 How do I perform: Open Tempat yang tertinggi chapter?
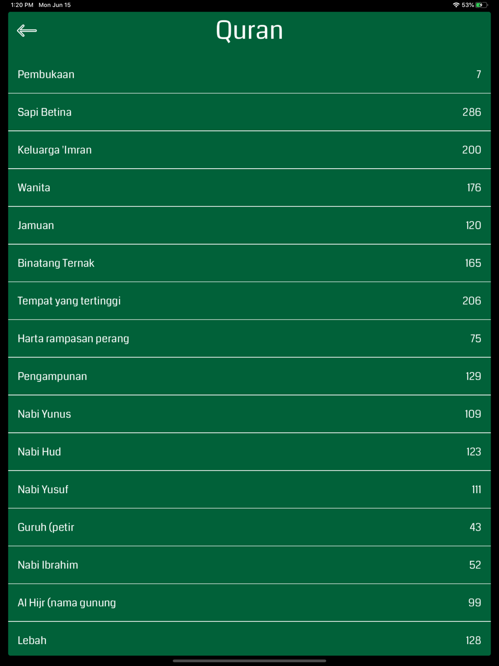[x=249, y=301]
